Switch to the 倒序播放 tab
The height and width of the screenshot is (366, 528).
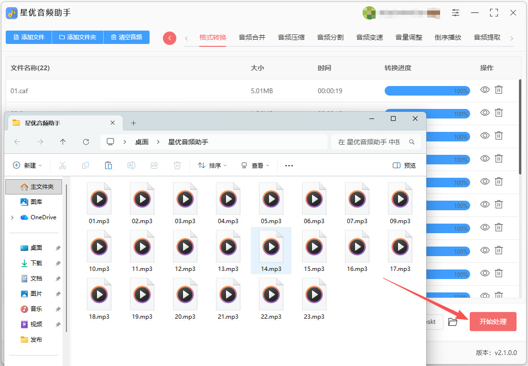448,37
